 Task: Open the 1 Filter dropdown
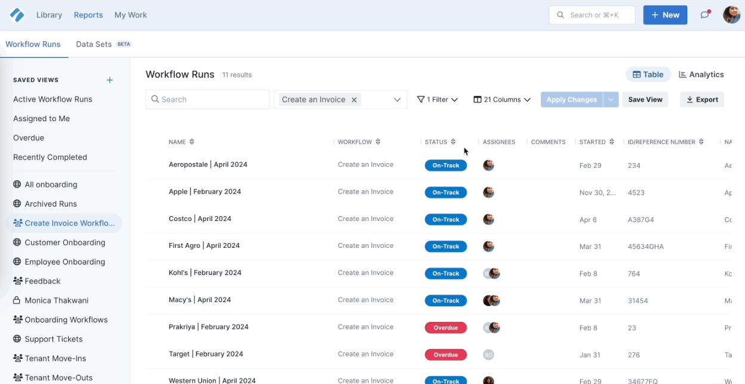point(437,100)
